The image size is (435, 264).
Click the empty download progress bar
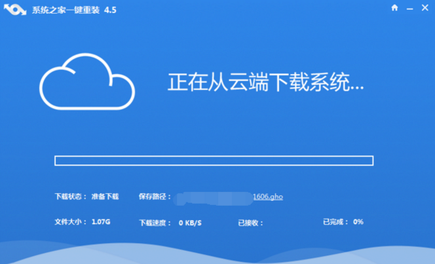point(214,160)
